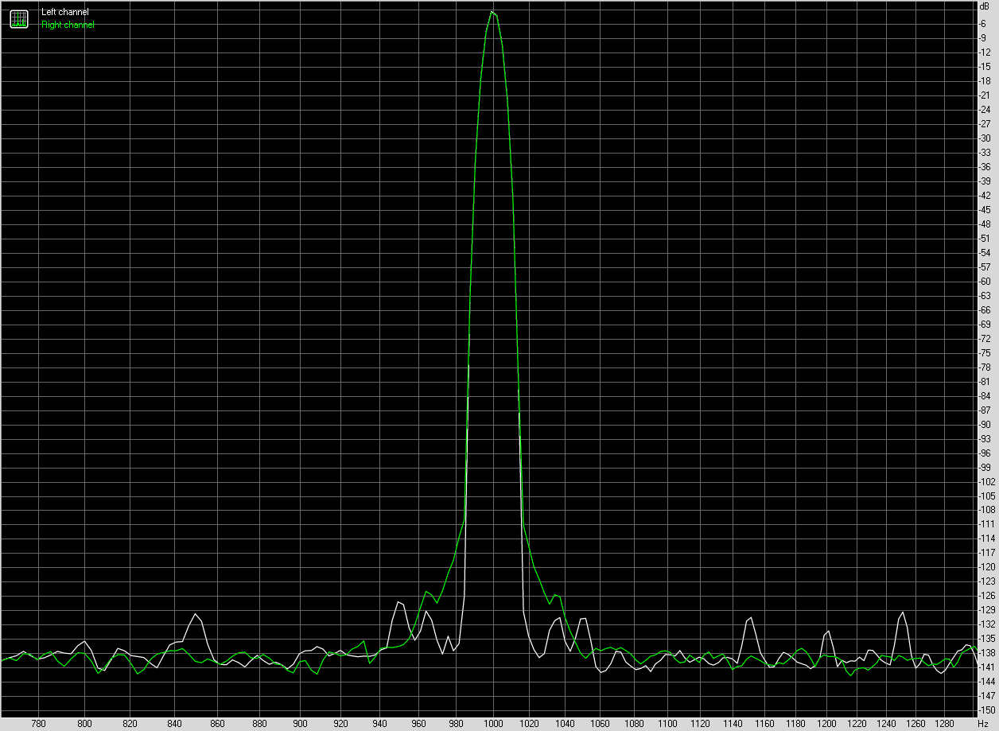Click the -45 dB axis label
Image resolution: width=999 pixels, height=731 pixels.
(985, 209)
